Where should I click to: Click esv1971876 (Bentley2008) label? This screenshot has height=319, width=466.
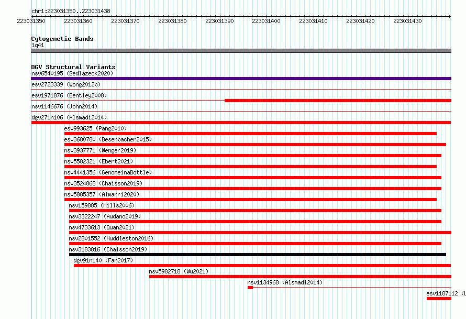(x=69, y=95)
